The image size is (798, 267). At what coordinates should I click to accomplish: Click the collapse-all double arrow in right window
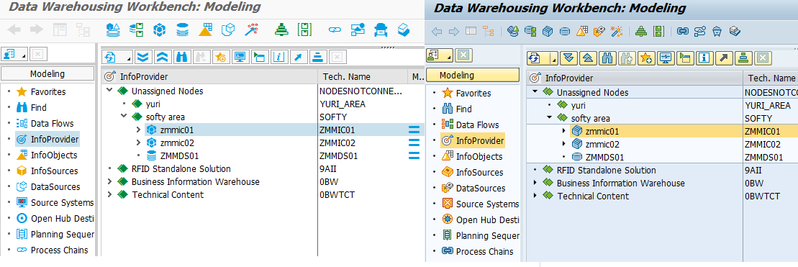(x=587, y=58)
